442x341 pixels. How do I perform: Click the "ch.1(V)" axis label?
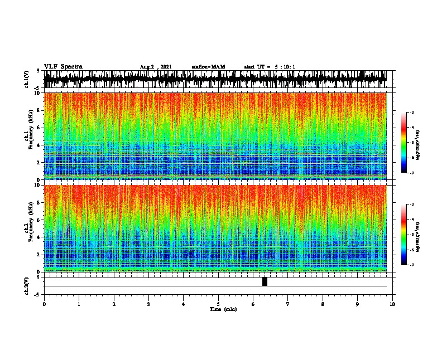coord(27,79)
